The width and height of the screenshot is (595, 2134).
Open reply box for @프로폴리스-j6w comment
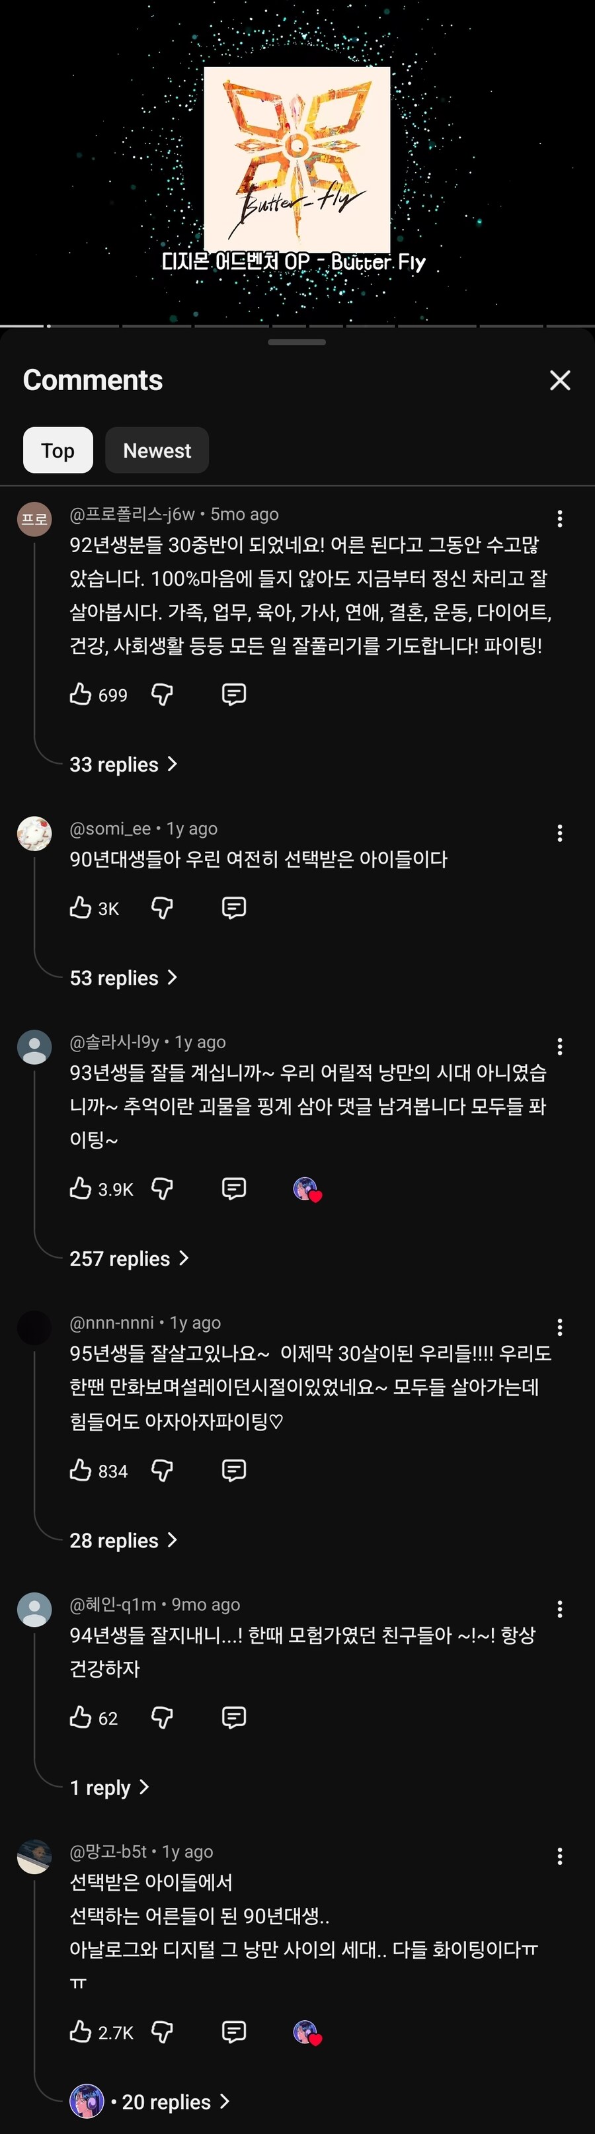(x=233, y=694)
